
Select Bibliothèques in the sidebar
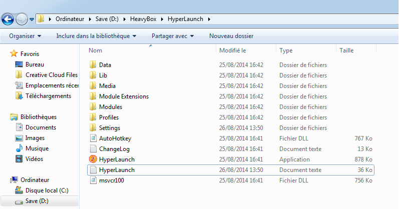click(39, 117)
